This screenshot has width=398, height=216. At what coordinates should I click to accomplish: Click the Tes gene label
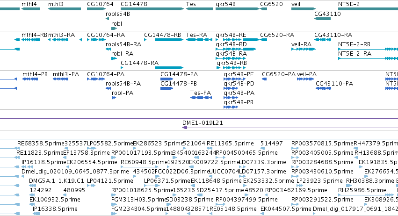point(191,4)
